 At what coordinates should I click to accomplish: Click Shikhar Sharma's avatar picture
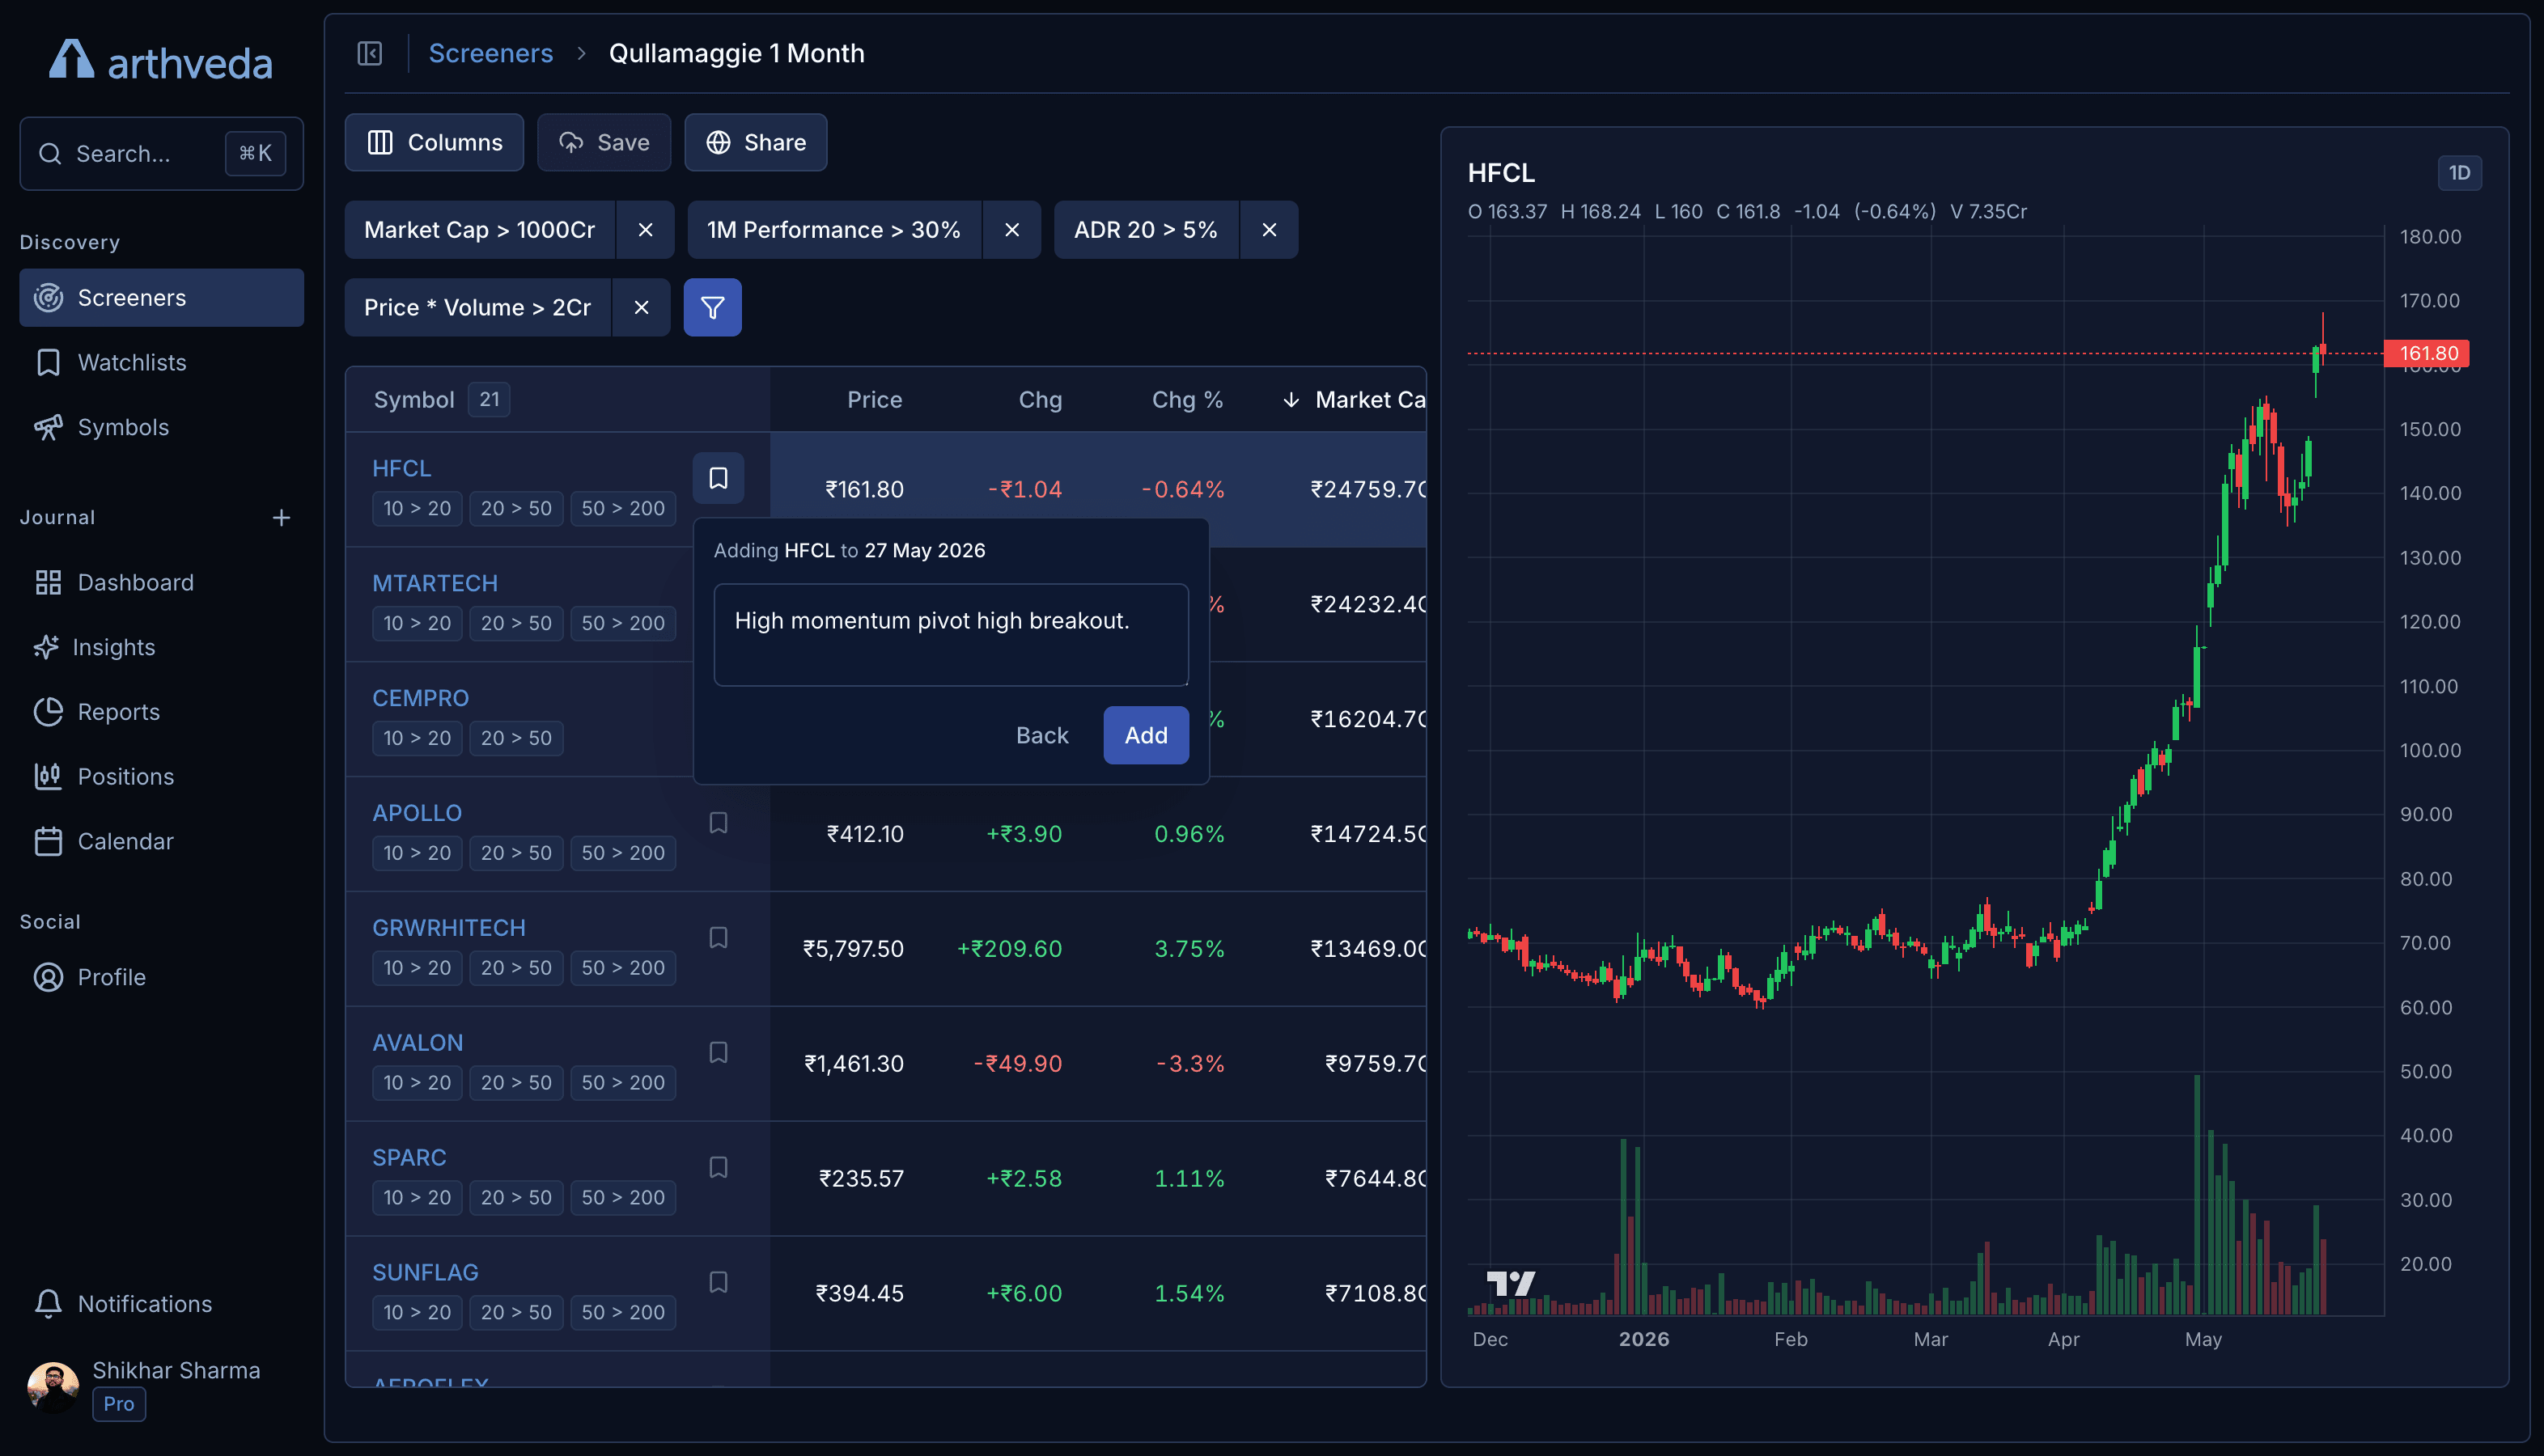click(x=53, y=1387)
